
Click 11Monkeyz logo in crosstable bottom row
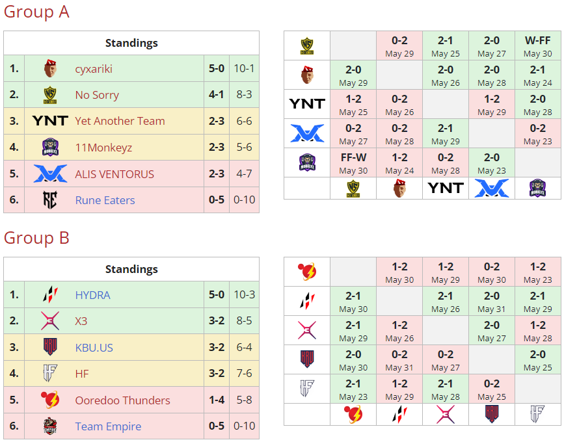[x=538, y=188]
